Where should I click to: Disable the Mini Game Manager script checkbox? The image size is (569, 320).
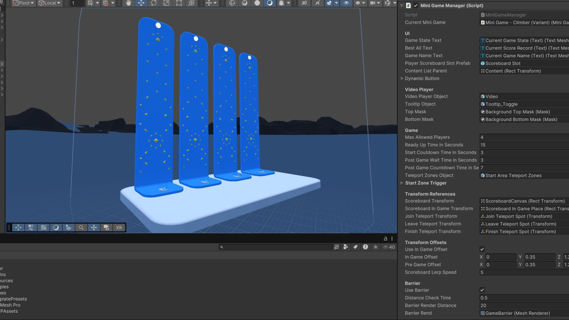[416, 5]
